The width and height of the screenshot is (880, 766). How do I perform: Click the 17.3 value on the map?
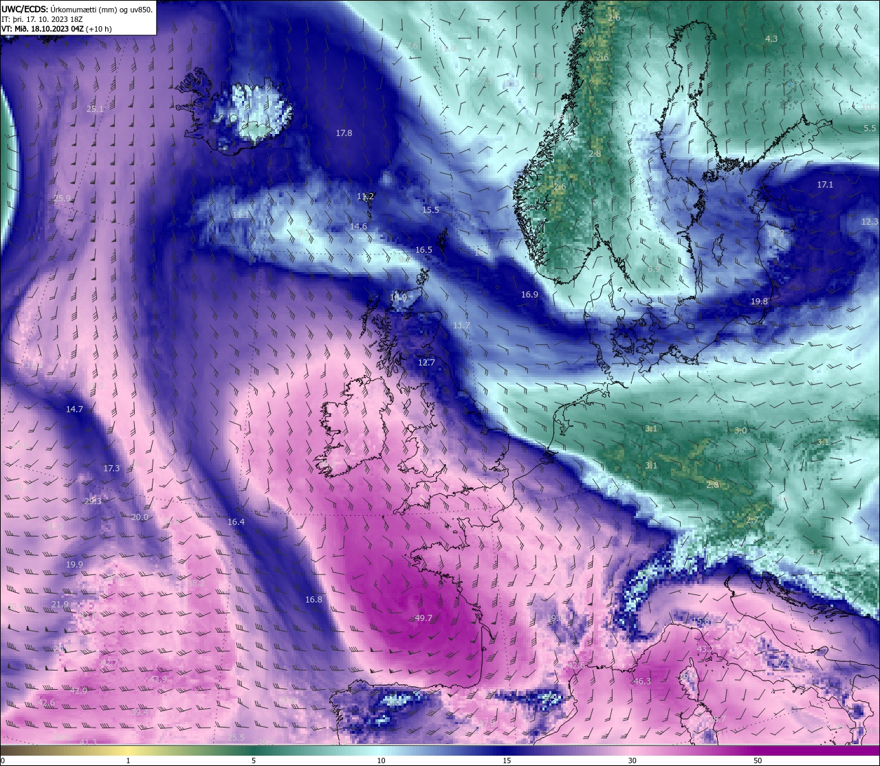click(x=111, y=469)
